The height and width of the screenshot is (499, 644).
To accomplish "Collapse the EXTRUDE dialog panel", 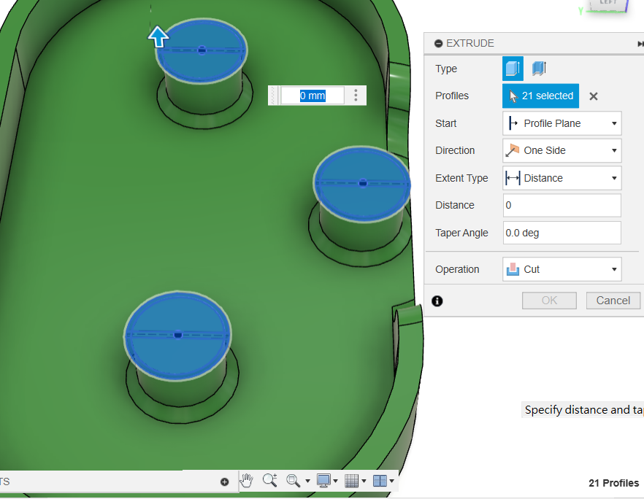I will pyautogui.click(x=438, y=44).
